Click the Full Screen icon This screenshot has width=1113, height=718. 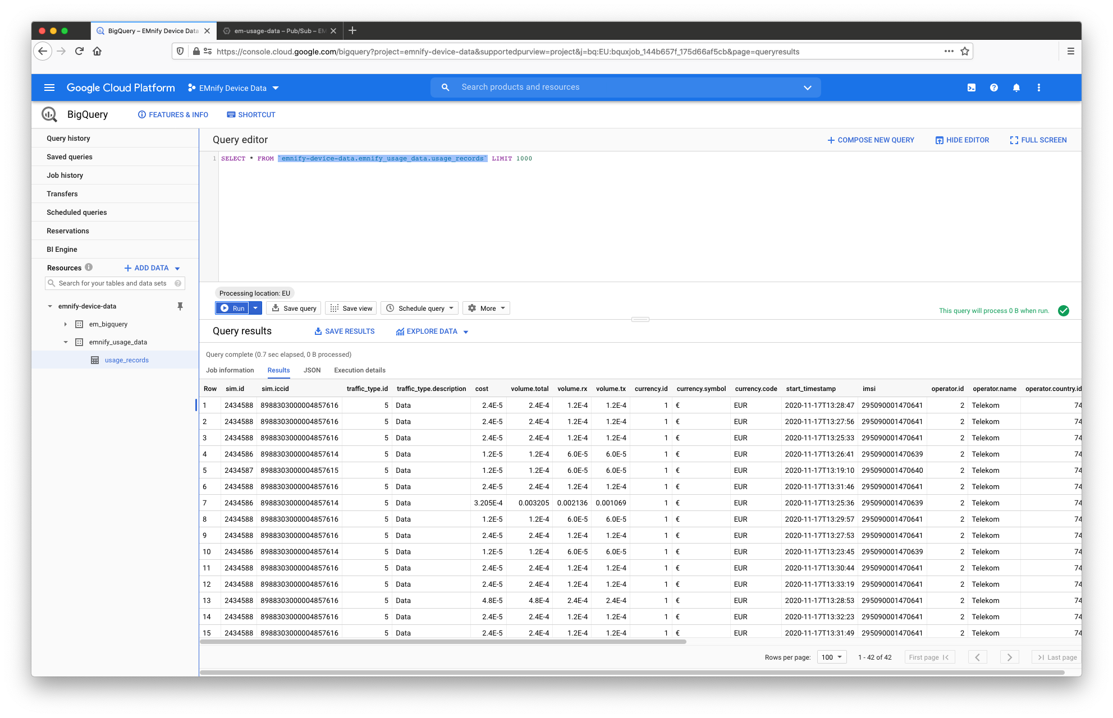(1014, 140)
